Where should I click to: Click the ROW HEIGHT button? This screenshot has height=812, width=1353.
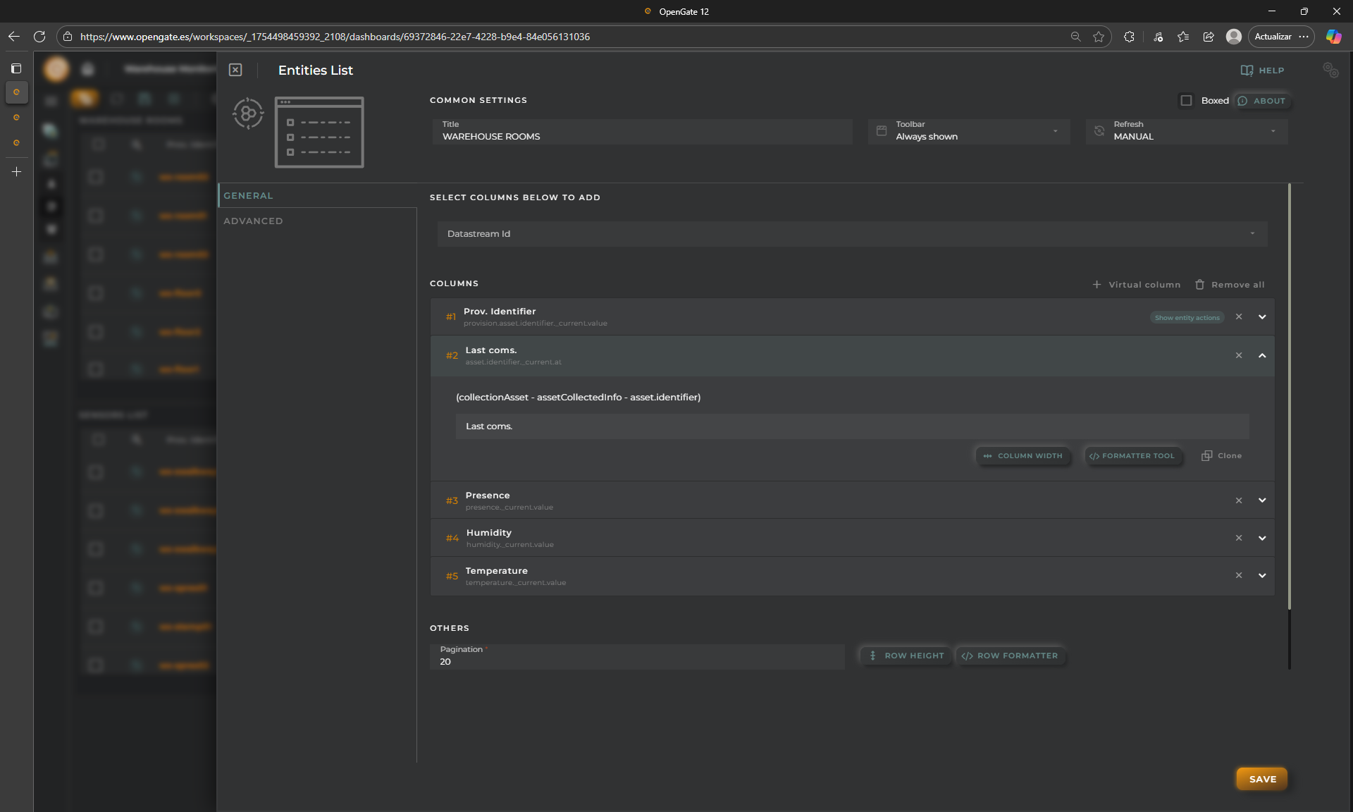pos(906,656)
